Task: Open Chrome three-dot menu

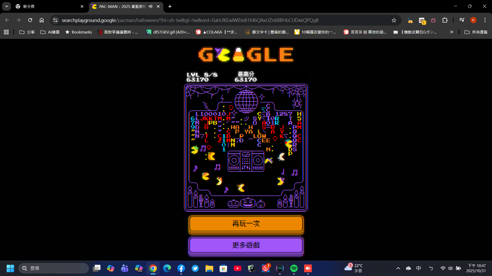Action: [x=485, y=20]
